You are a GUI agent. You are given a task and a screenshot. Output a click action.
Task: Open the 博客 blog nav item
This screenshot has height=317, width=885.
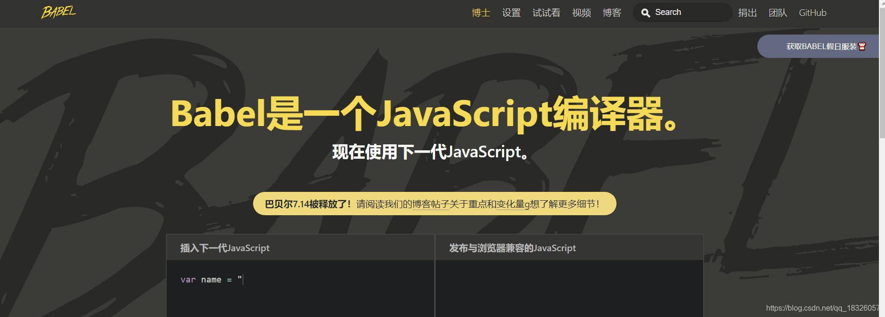612,13
